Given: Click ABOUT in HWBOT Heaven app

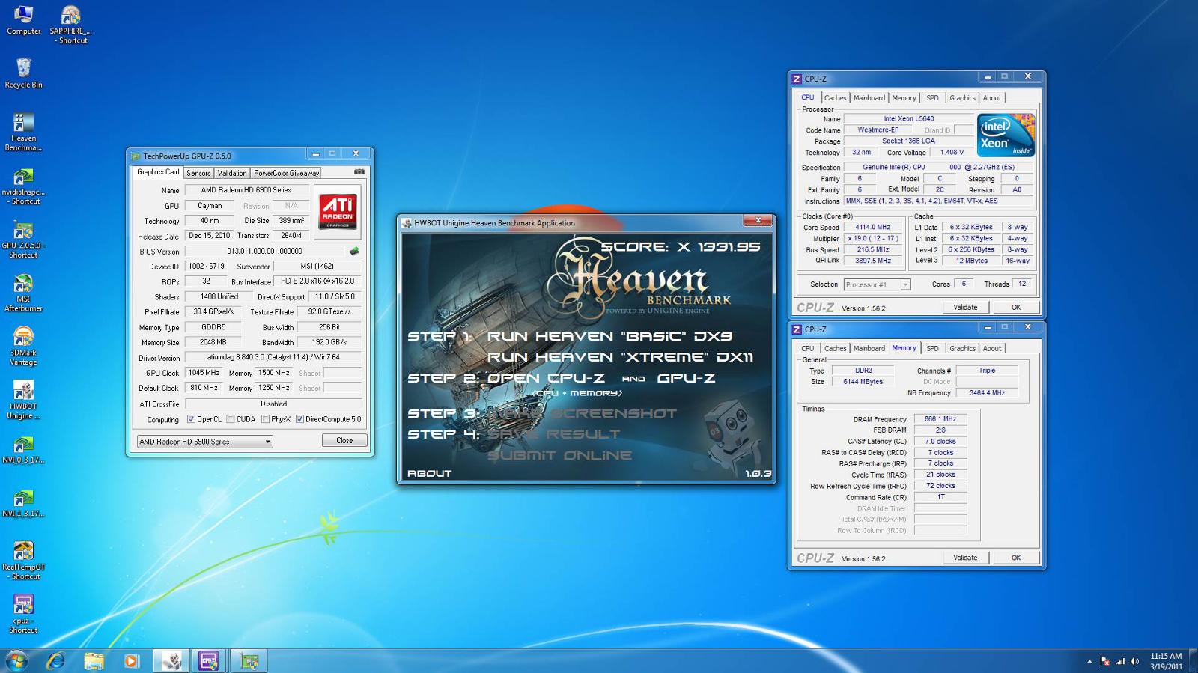Looking at the screenshot, I should click(429, 473).
